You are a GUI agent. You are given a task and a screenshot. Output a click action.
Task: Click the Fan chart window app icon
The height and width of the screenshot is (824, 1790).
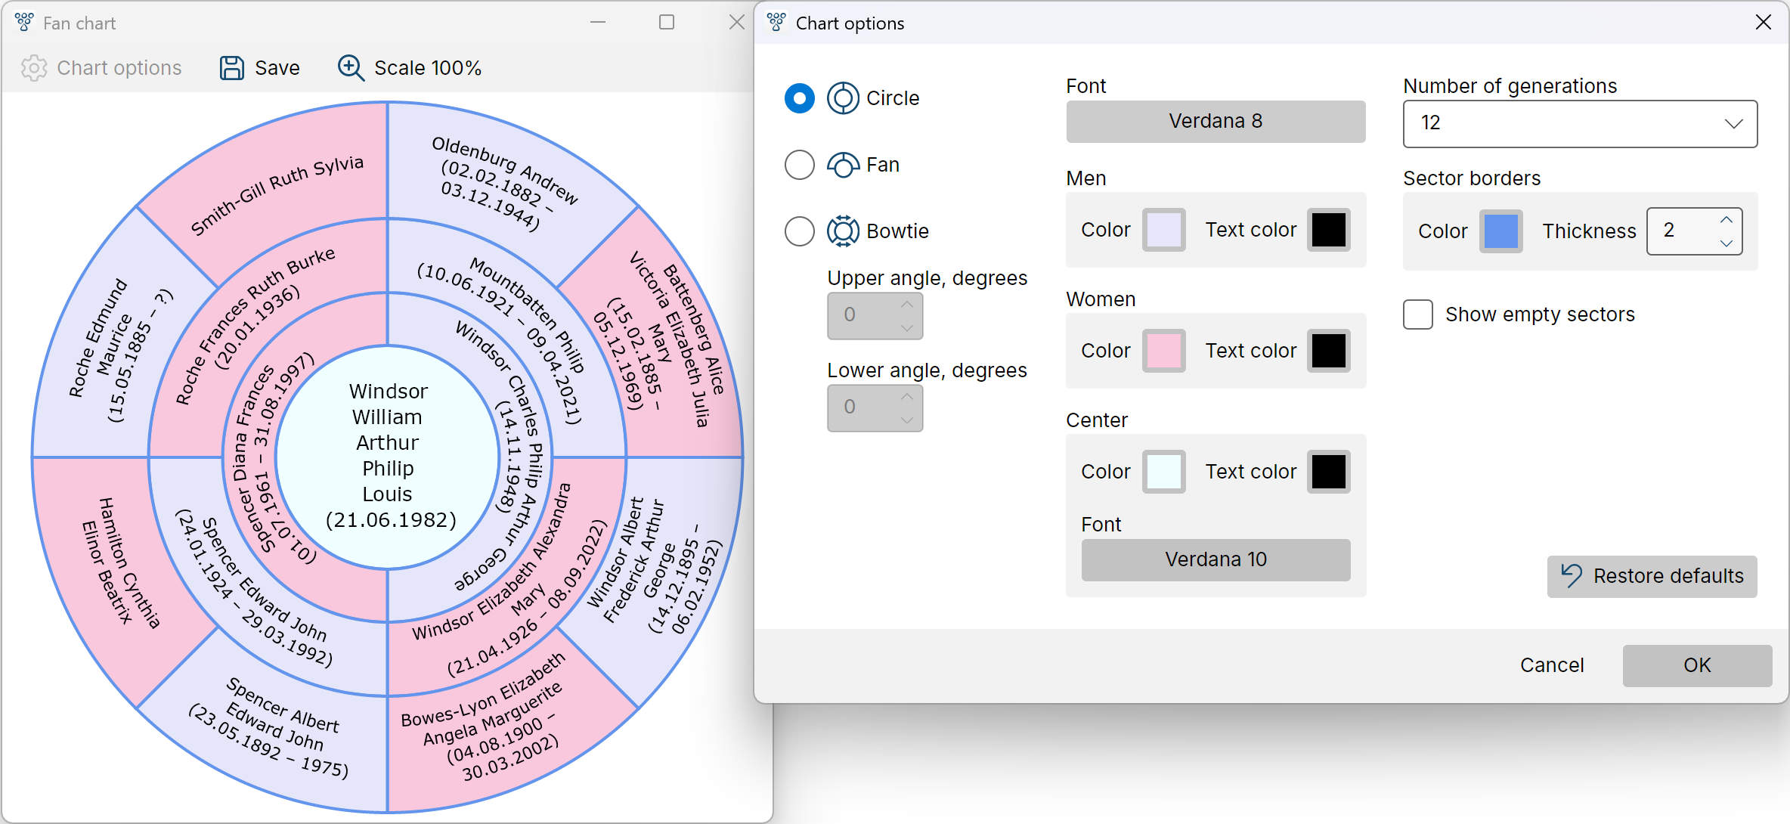pos(24,23)
